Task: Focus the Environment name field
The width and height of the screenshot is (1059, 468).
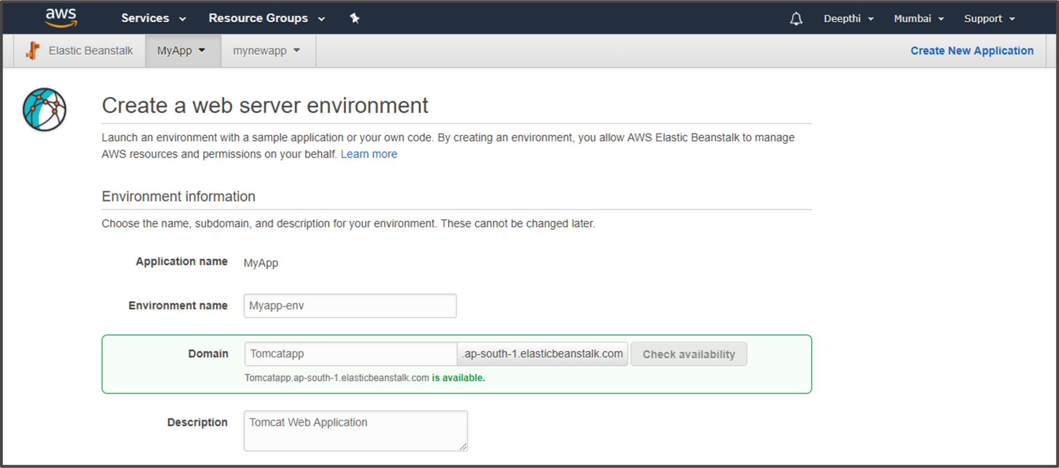Action: click(x=350, y=306)
